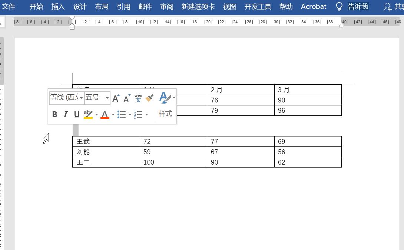
Task: Pick the red font color swatch
Action: tap(105, 114)
